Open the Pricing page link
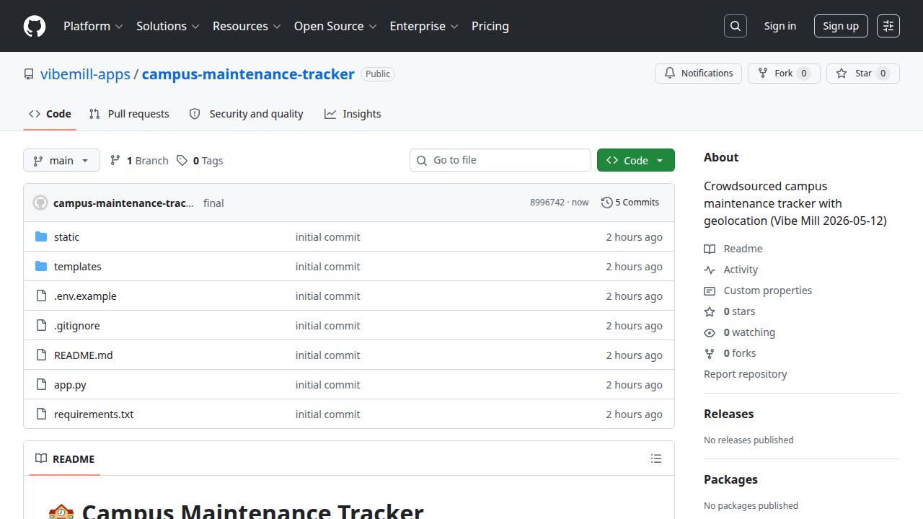This screenshot has width=923, height=519. click(x=490, y=26)
